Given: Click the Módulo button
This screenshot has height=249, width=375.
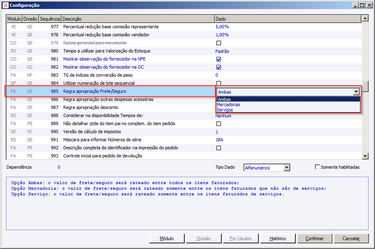Looking at the screenshot, I should (x=167, y=239).
